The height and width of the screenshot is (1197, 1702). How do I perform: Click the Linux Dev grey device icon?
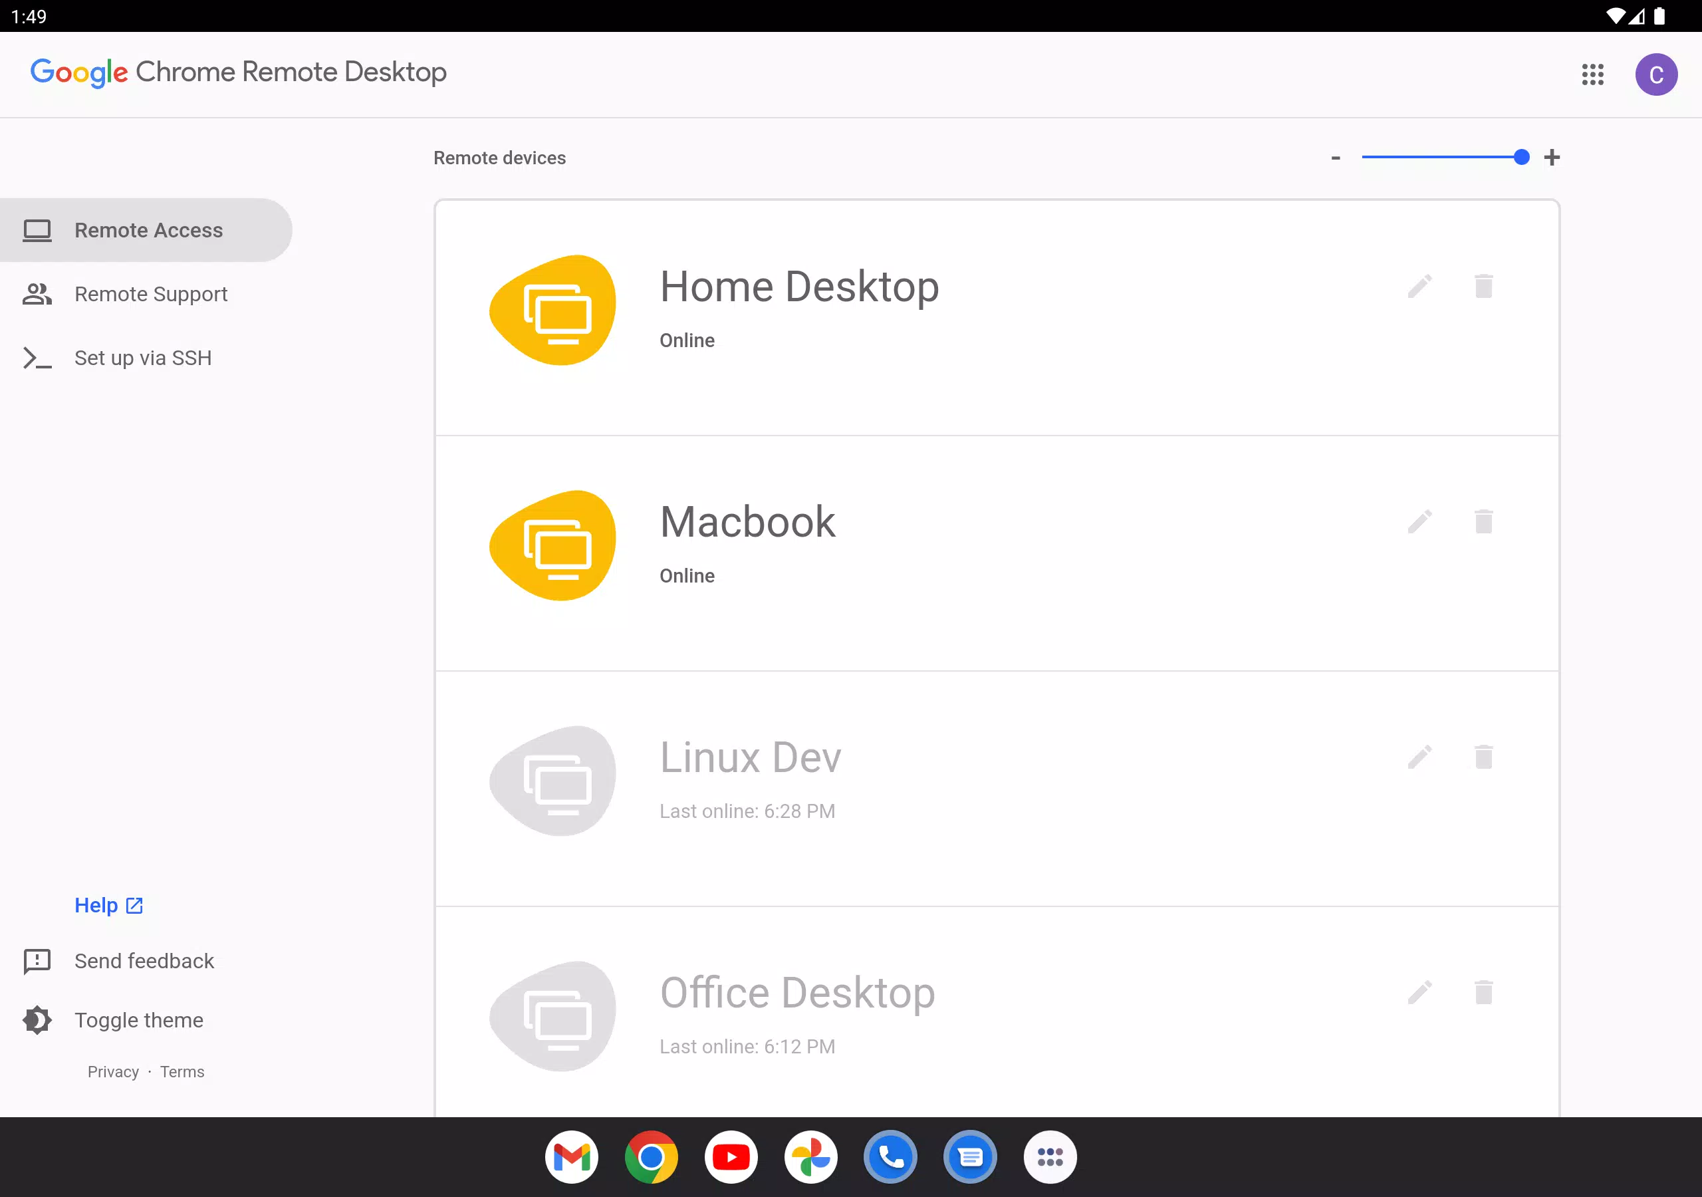pos(552,780)
